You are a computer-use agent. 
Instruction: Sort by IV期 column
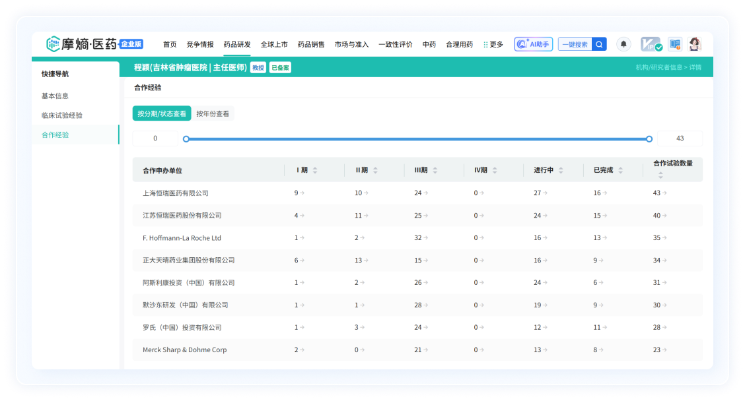[495, 170]
